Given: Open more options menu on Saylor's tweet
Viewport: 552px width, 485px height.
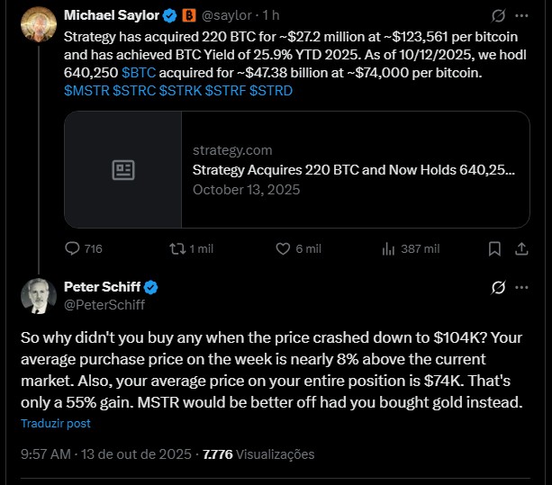Looking at the screenshot, I should coord(522,16).
